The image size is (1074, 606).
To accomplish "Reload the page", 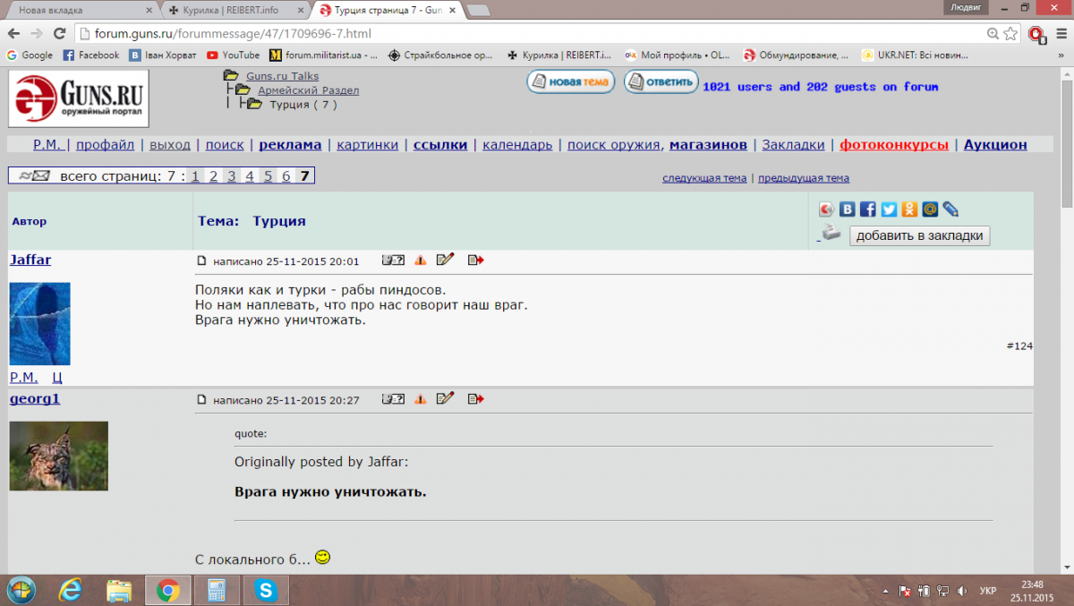I will click(x=59, y=34).
